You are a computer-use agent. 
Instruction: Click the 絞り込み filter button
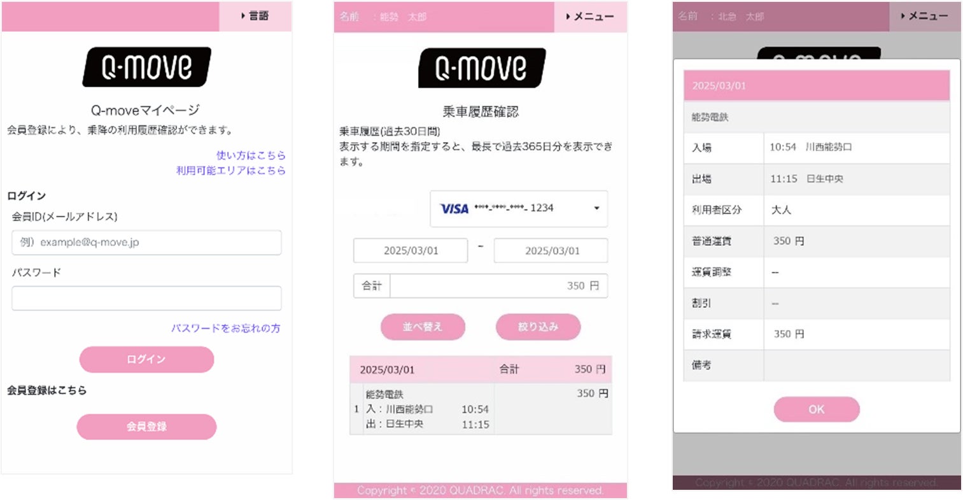tap(538, 327)
